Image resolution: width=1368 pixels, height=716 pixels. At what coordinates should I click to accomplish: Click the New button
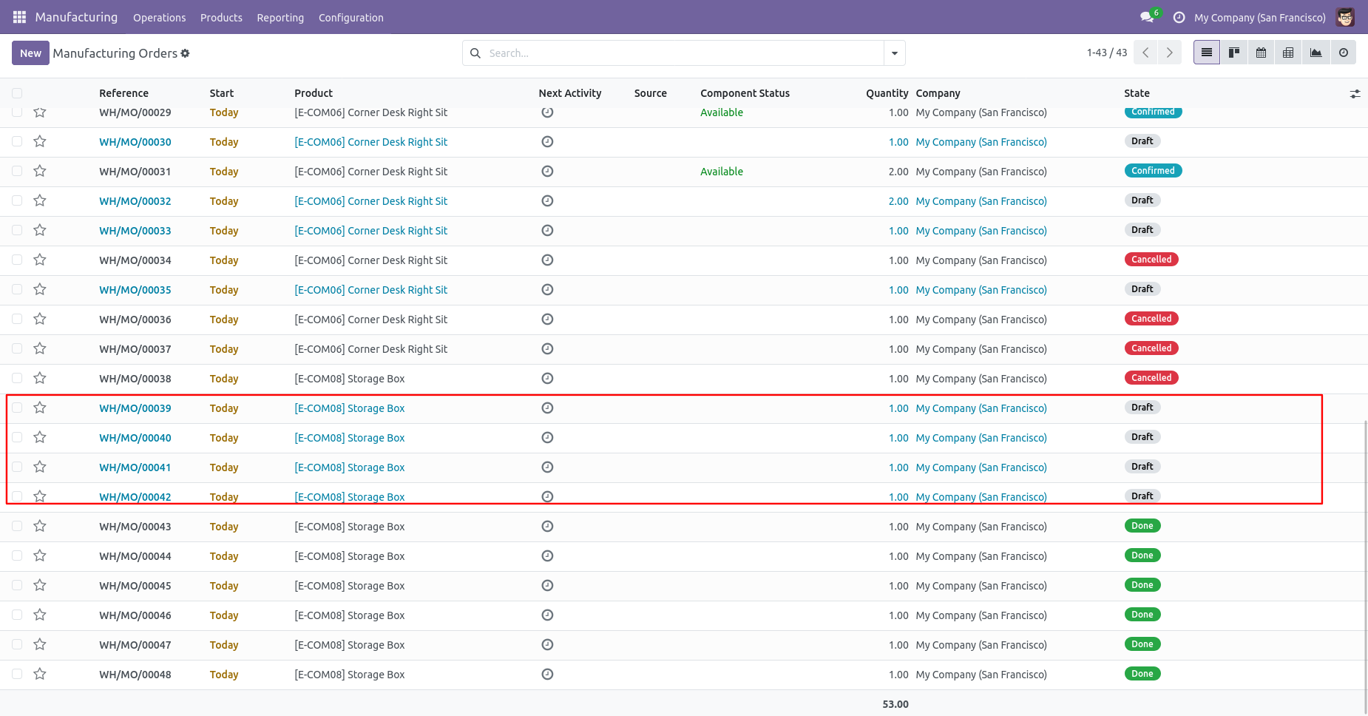30,53
